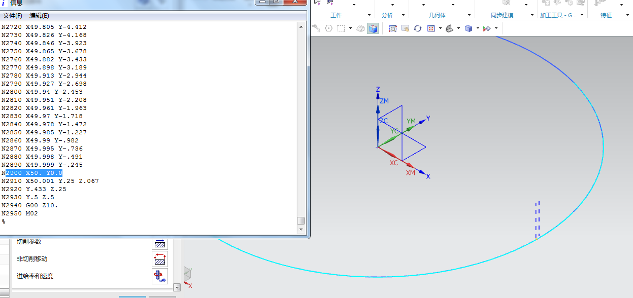The height and width of the screenshot is (298, 633).
Task: Click the shaded rendering style cube icon
Action: coord(469,28)
